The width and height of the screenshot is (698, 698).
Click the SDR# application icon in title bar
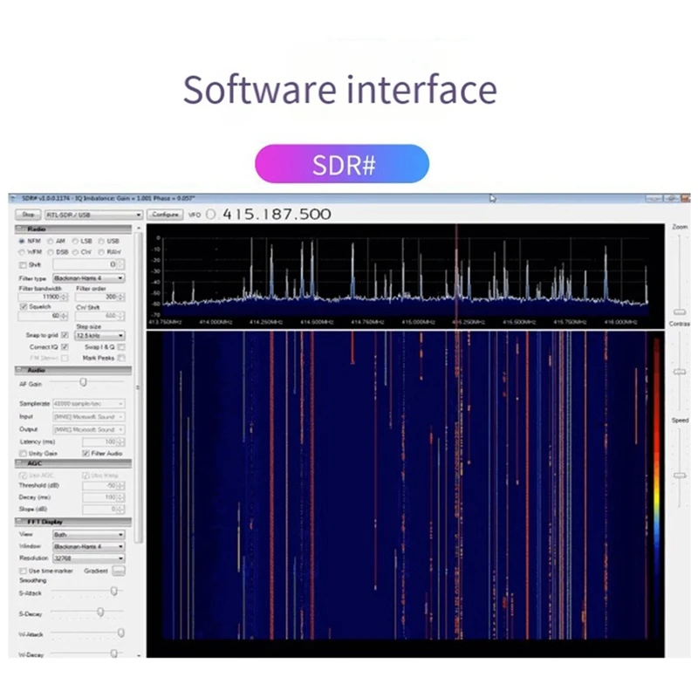pyautogui.click(x=17, y=197)
